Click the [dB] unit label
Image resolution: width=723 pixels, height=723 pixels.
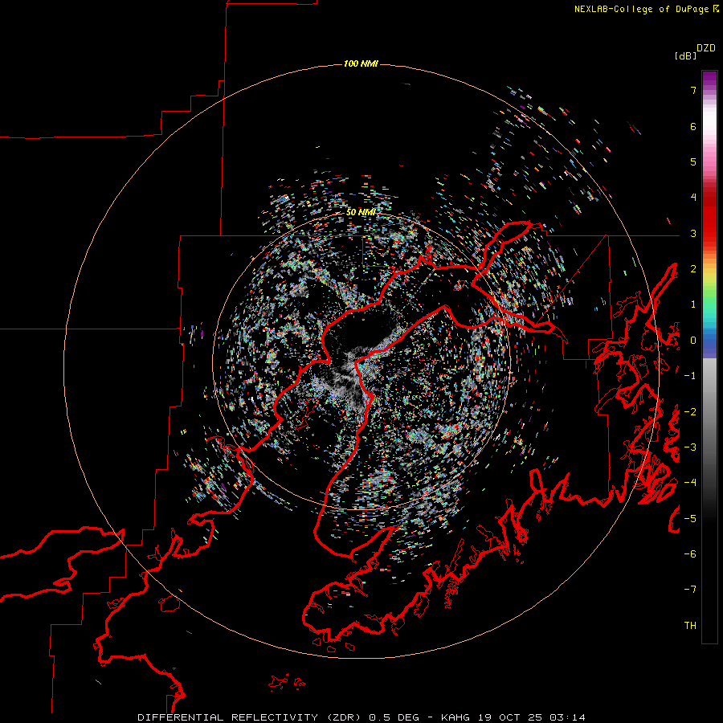tap(686, 55)
